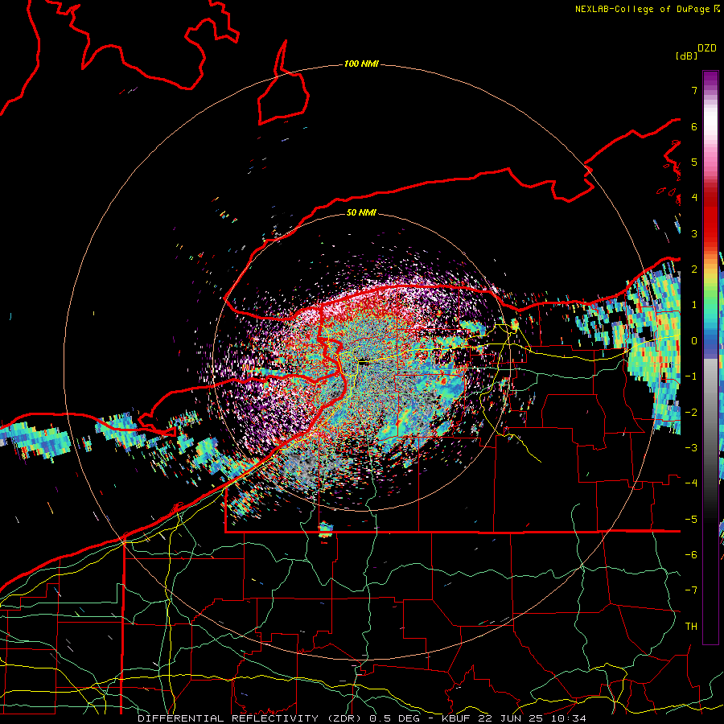Click the '0.5 DEG' elevation angle text
The image size is (724, 724).
395,718
